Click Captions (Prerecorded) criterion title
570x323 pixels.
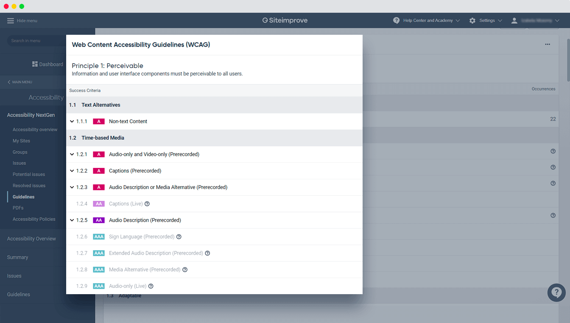tap(135, 171)
